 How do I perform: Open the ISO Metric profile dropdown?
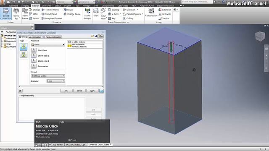[48, 76]
